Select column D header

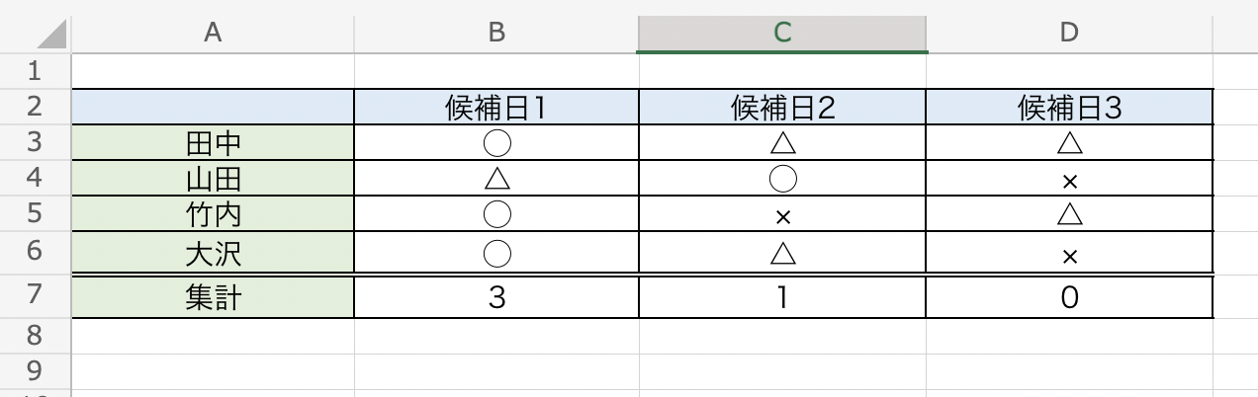tap(1069, 33)
